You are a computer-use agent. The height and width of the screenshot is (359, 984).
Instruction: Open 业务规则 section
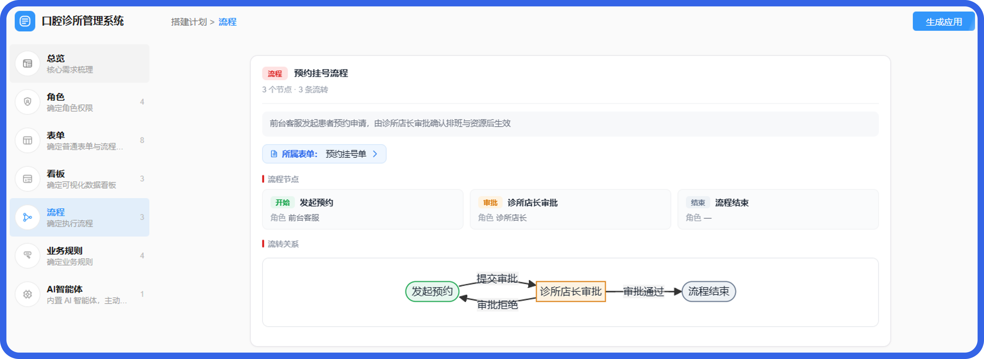point(79,255)
